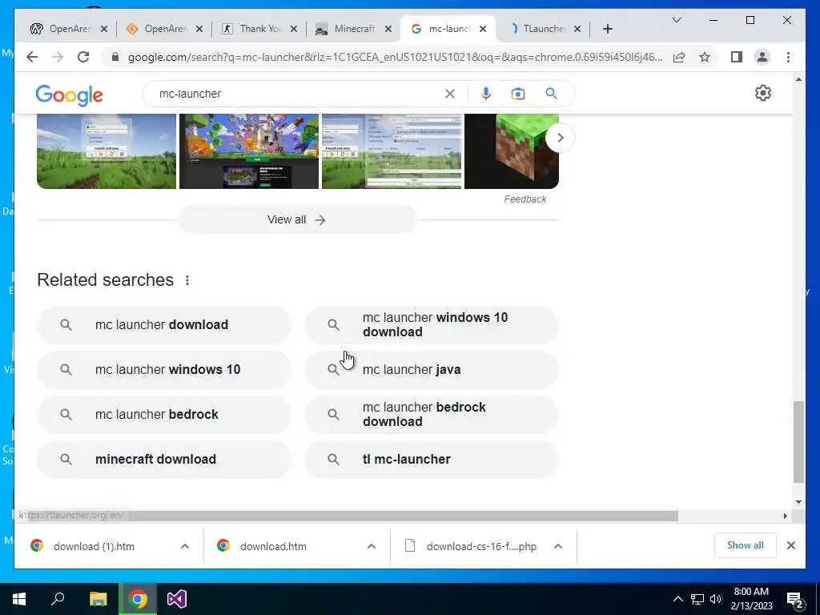Open File Explorer from taskbar
The height and width of the screenshot is (615, 820).
(x=98, y=599)
